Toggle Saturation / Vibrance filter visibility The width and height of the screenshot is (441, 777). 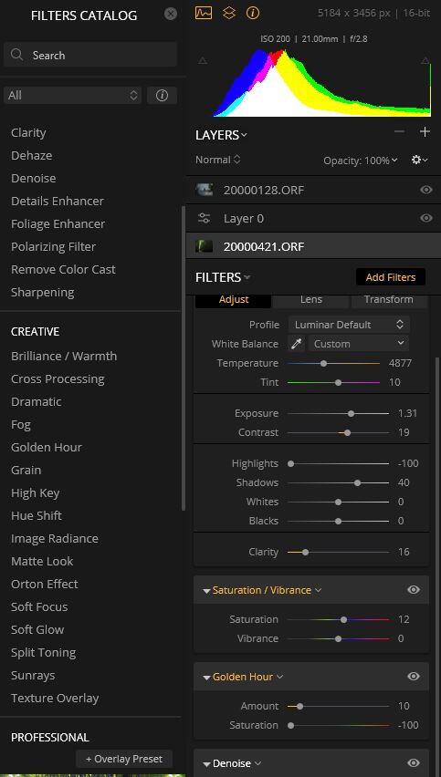point(414,590)
